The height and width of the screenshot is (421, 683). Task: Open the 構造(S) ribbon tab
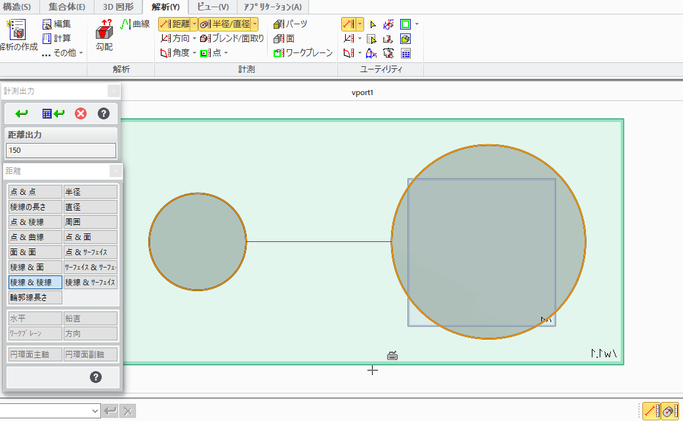pyautogui.click(x=18, y=7)
